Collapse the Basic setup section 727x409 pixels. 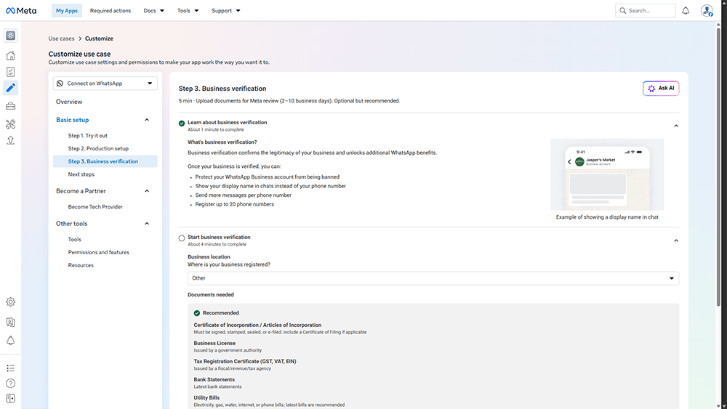click(147, 120)
